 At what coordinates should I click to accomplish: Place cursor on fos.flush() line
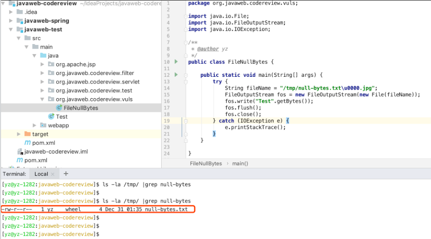pos(243,108)
